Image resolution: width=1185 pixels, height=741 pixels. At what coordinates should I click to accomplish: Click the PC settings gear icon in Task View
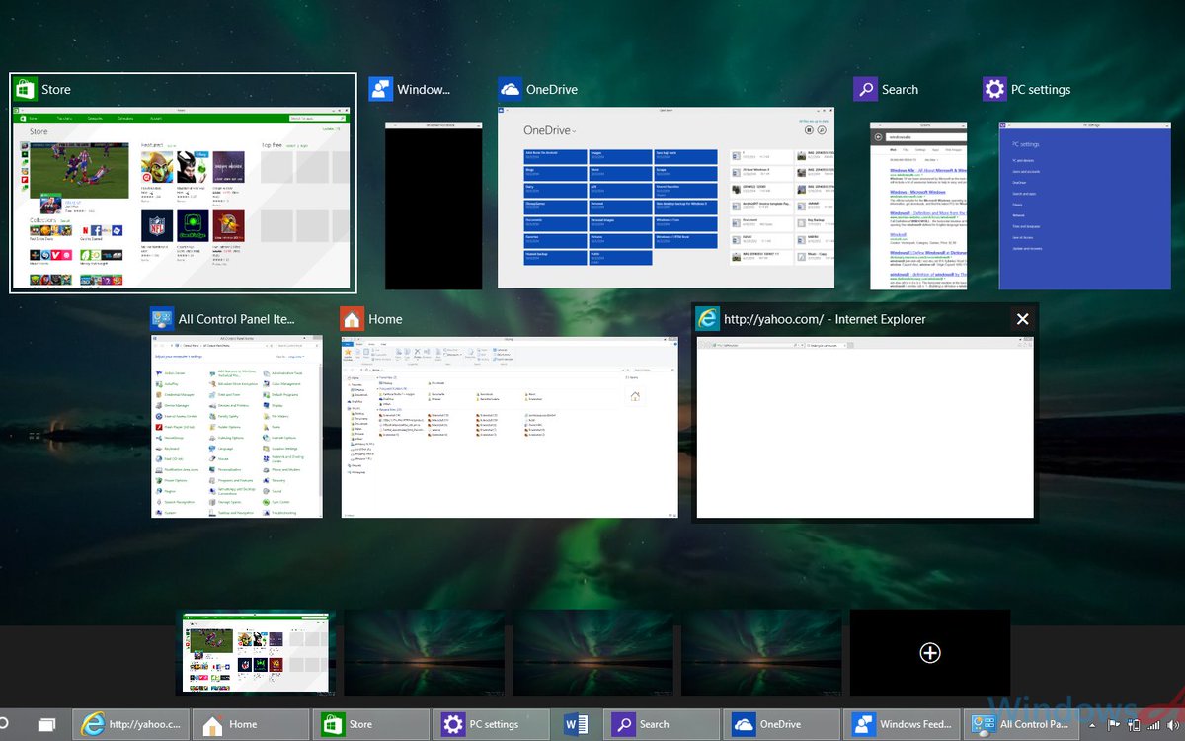[x=994, y=89]
